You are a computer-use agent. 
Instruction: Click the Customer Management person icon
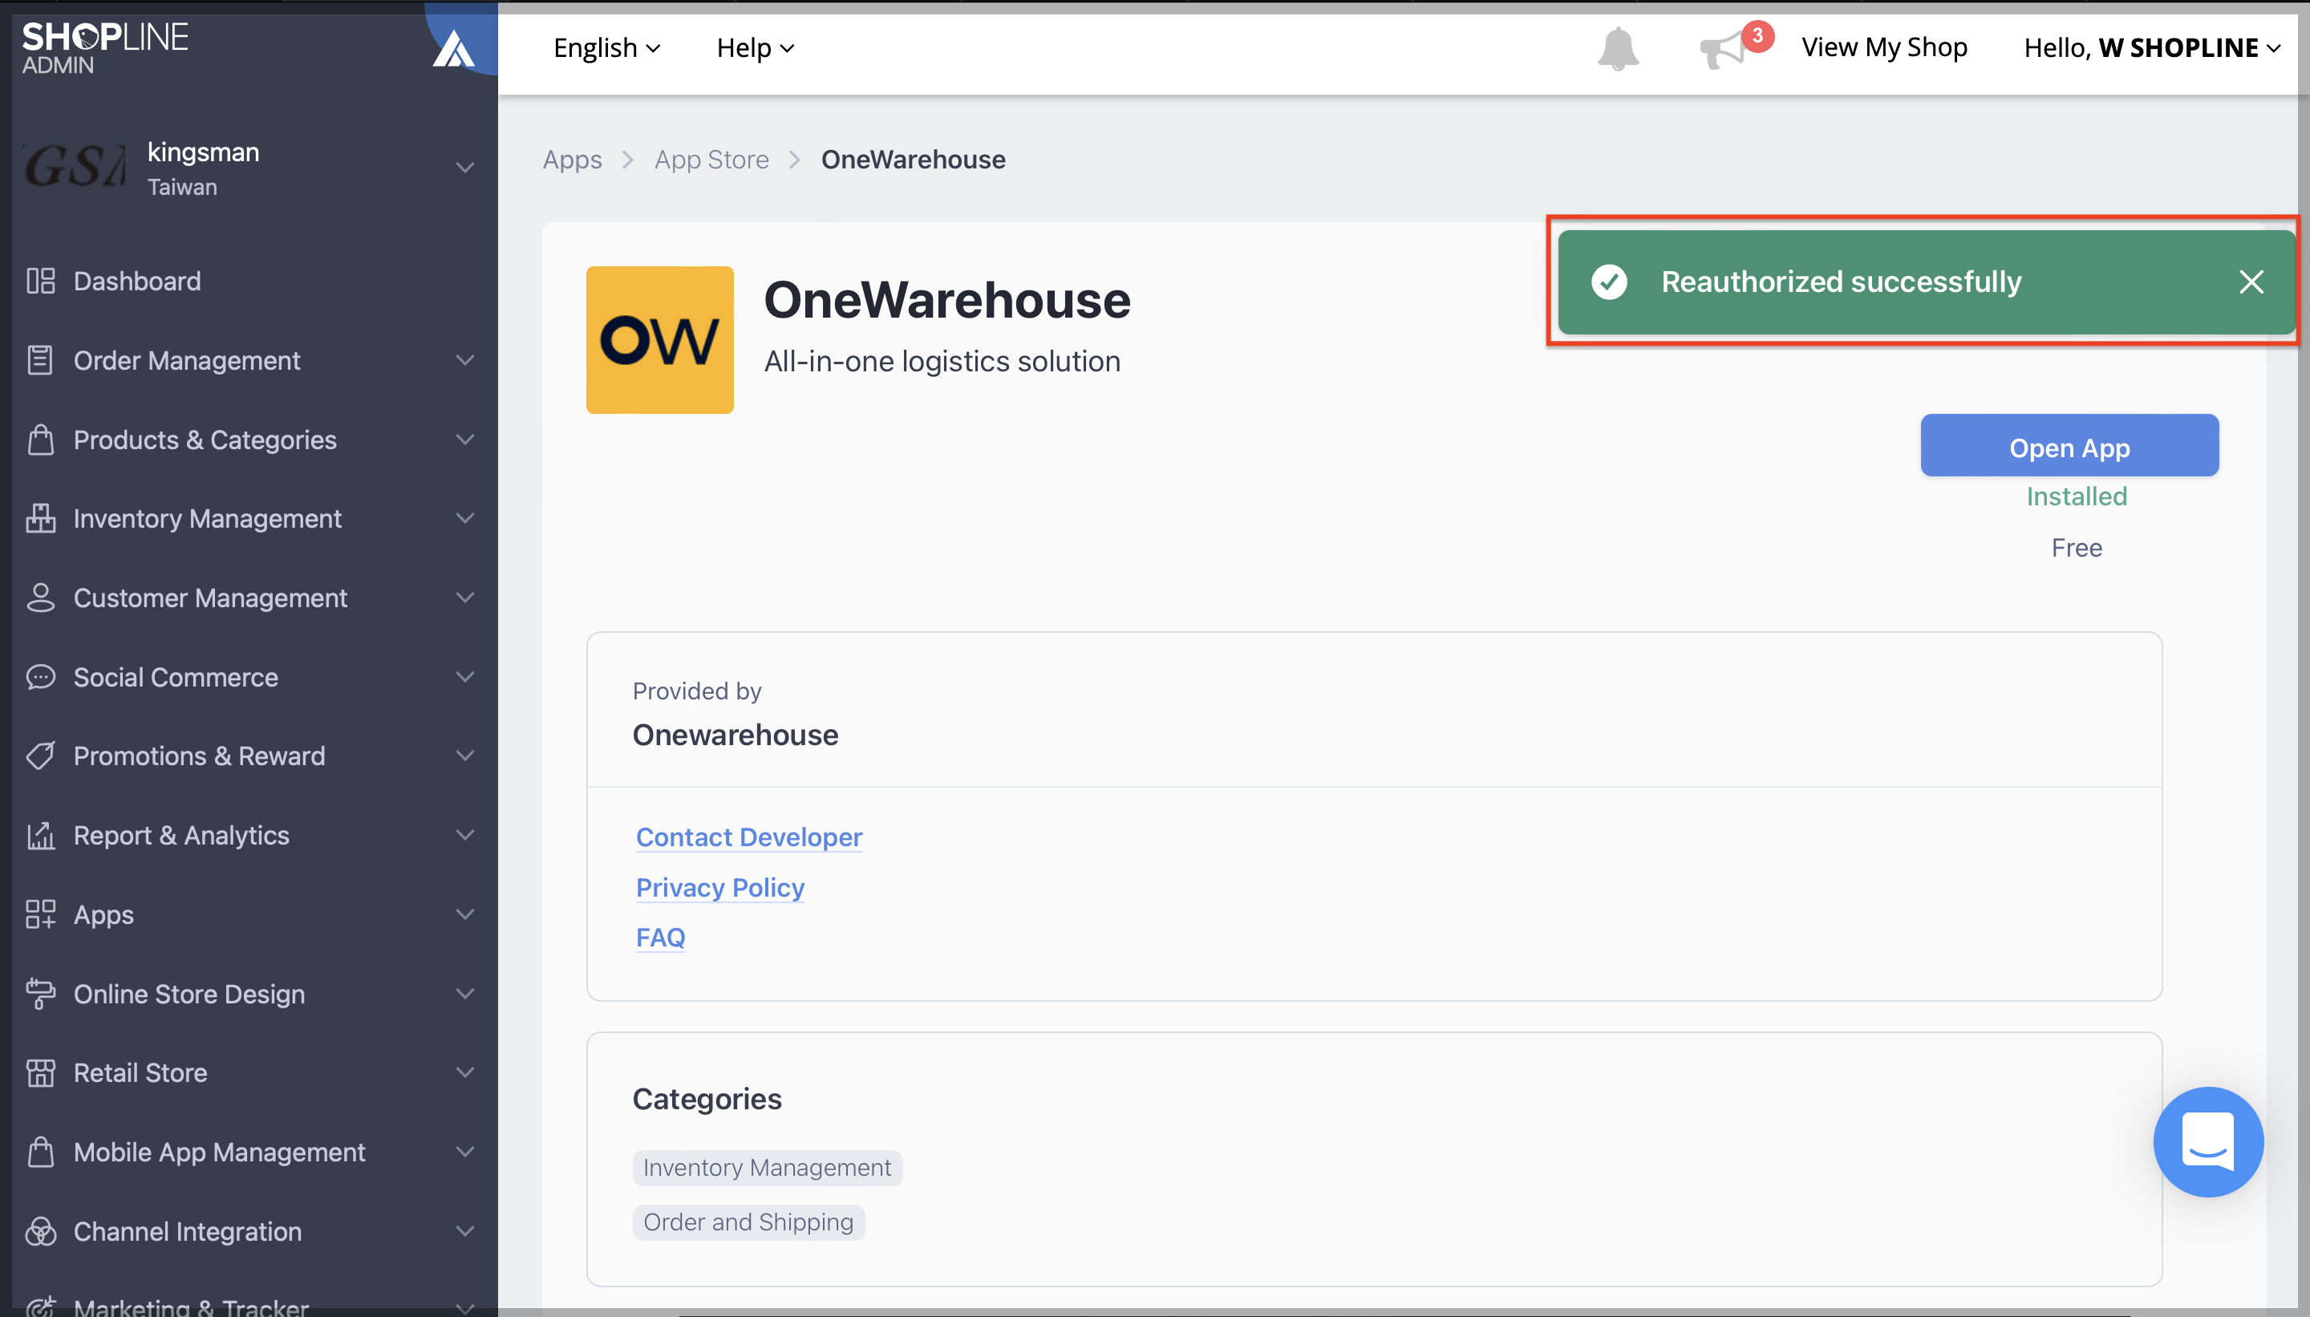(x=40, y=598)
